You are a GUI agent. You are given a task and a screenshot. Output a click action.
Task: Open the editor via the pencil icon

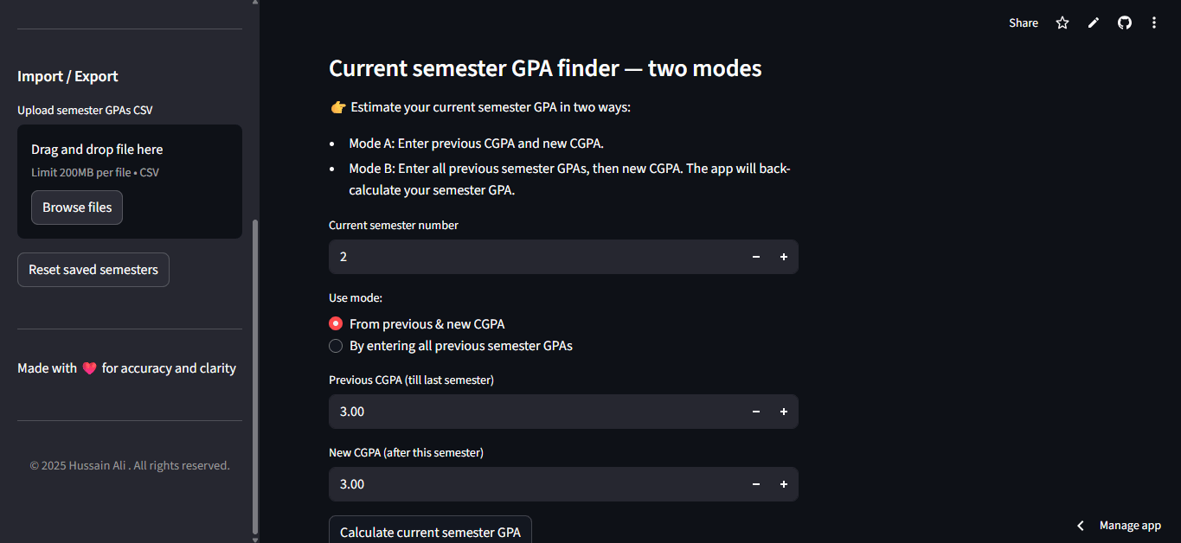coord(1093,22)
